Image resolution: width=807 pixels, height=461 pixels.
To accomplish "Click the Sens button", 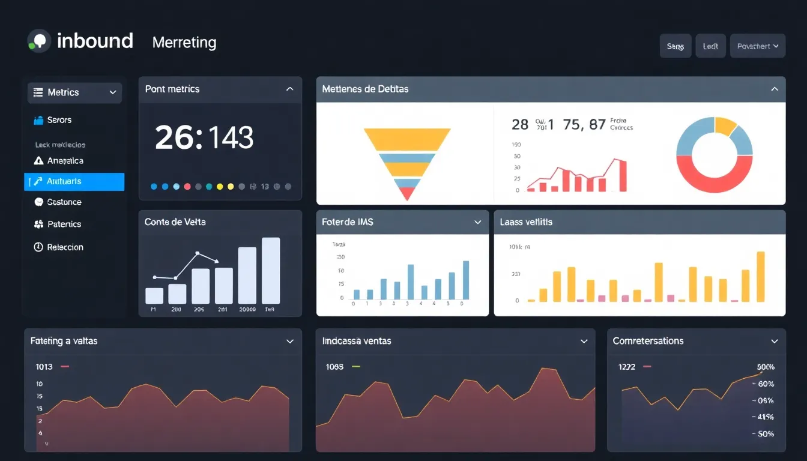I will (x=675, y=46).
